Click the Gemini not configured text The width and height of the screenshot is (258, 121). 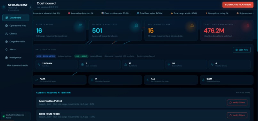tap(145, 56)
